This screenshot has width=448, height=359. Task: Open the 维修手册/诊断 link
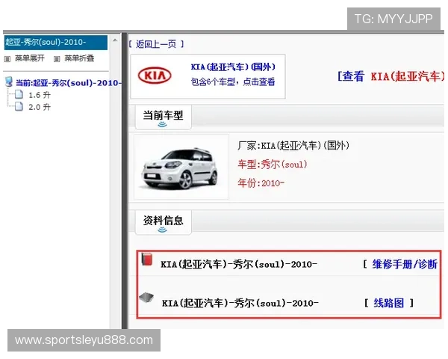click(405, 264)
